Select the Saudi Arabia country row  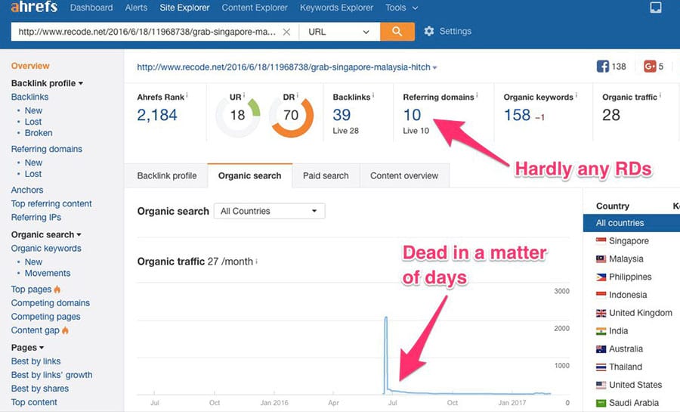pos(632,403)
